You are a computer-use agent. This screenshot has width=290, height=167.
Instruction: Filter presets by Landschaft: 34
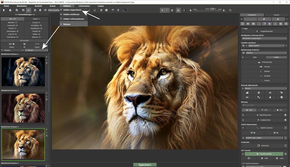pyautogui.click(x=12, y=25)
